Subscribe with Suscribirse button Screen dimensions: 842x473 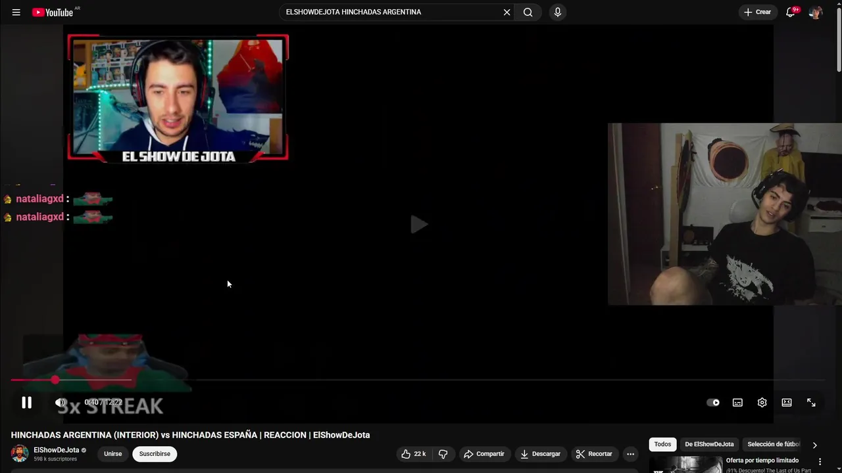[155, 454]
